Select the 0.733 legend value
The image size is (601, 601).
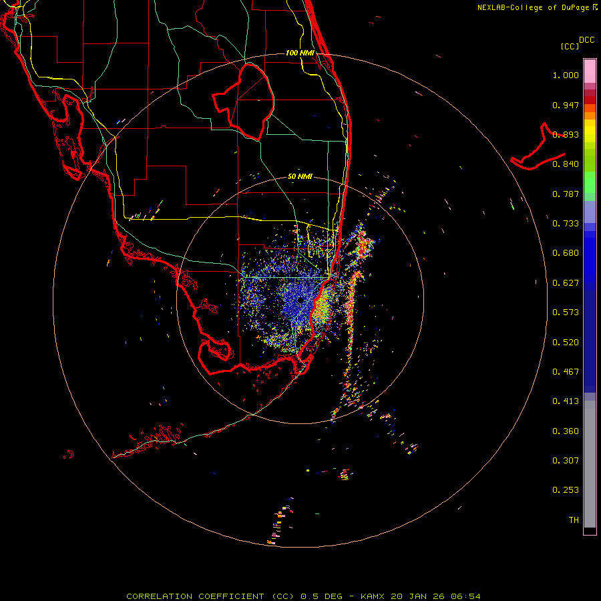(x=566, y=224)
